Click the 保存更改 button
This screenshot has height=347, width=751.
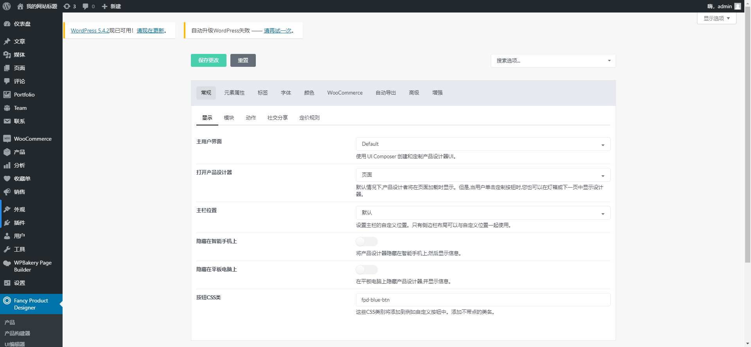tap(208, 61)
